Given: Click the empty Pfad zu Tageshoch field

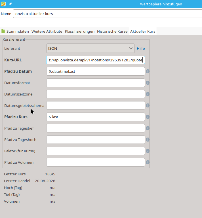Looking at the screenshot, I should pyautogui.click(x=96, y=140).
